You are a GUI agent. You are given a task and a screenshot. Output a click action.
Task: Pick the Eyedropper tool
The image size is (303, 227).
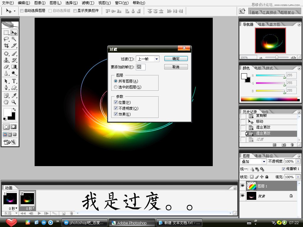(x=14, y=95)
